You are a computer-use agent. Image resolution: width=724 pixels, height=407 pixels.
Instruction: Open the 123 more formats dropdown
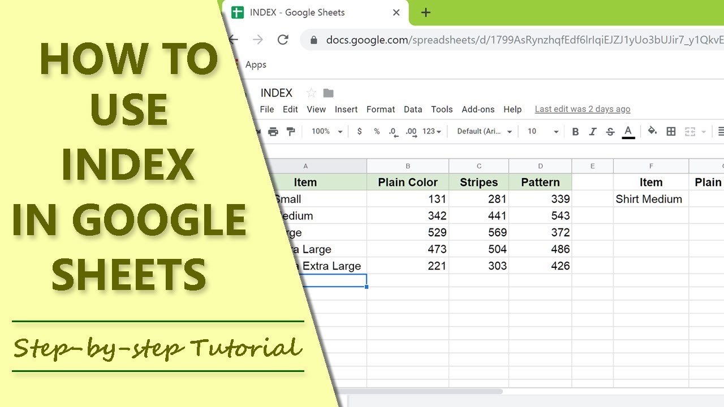point(432,131)
